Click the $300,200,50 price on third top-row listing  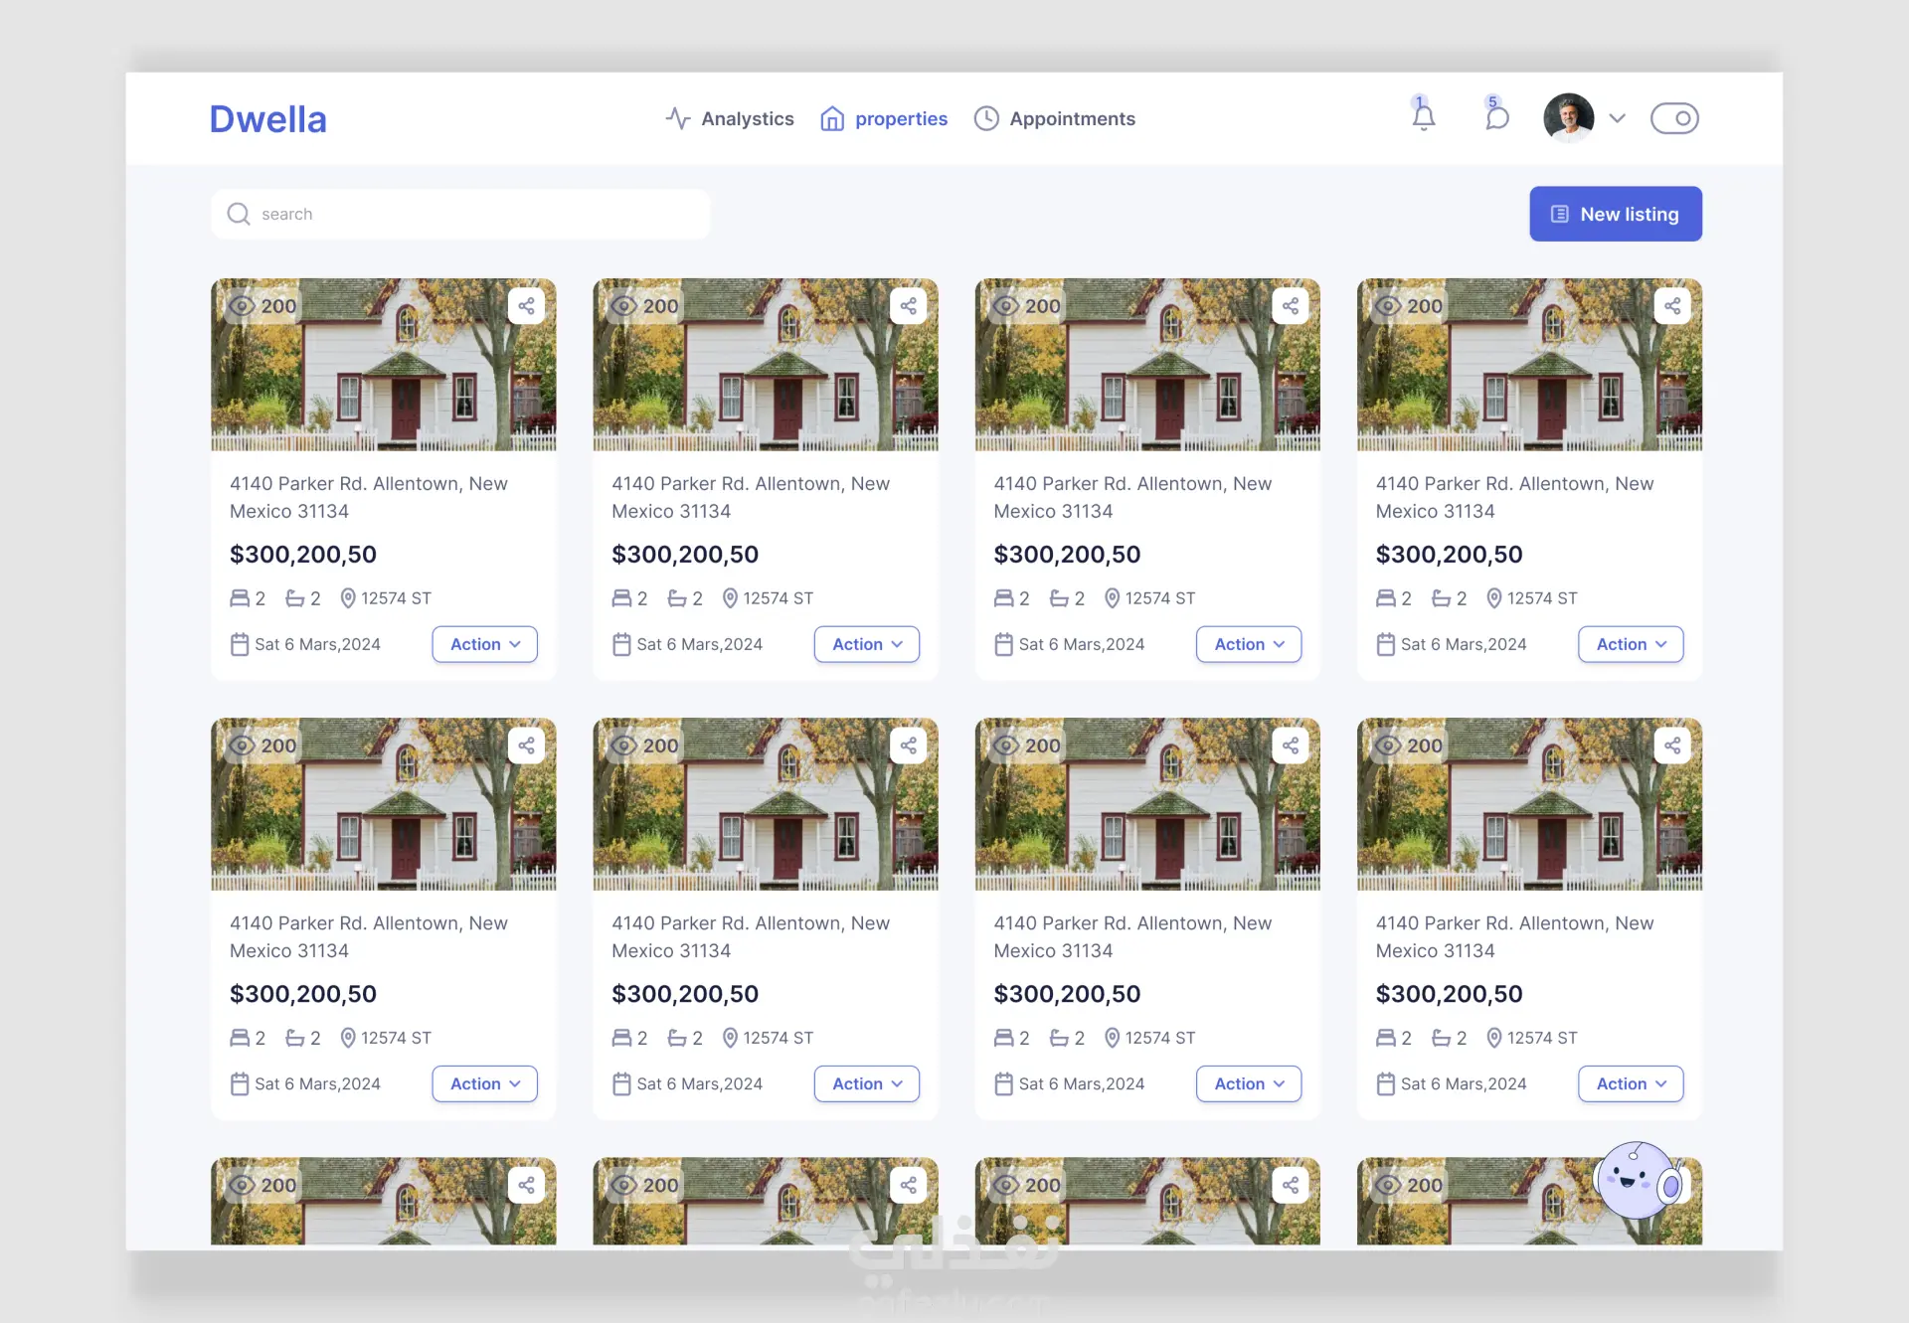[x=1067, y=555]
